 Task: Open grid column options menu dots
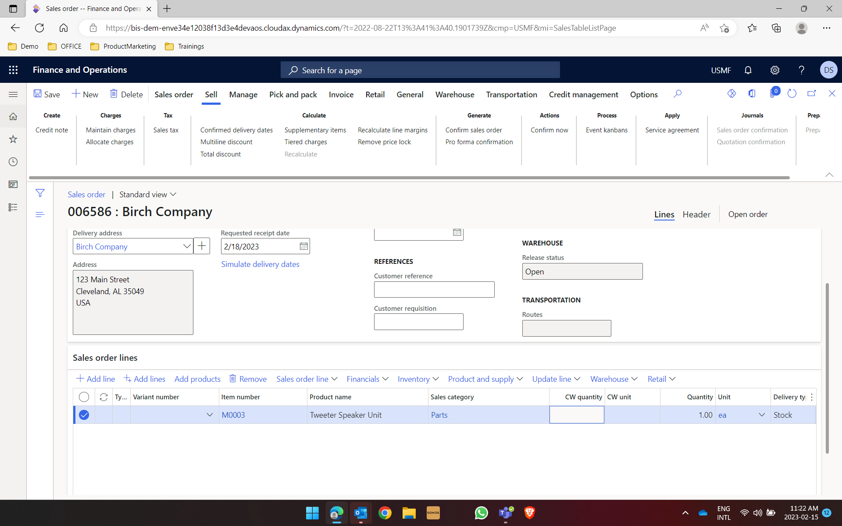pos(812,397)
